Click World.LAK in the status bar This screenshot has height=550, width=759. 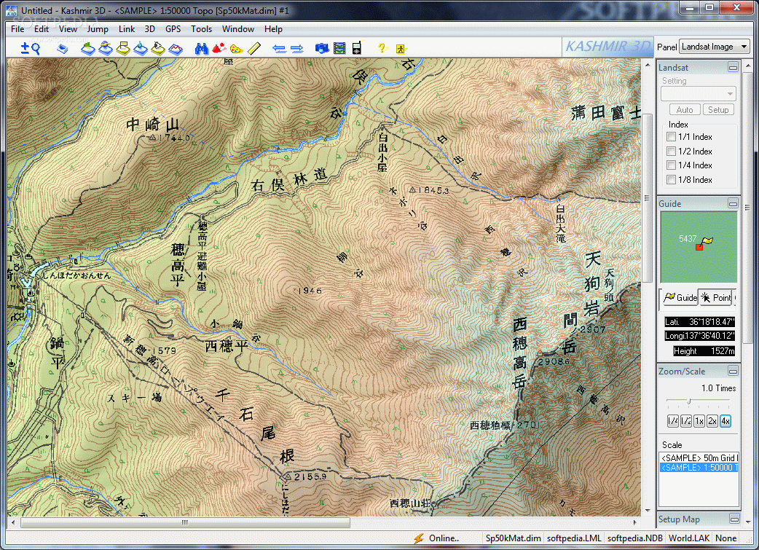pyautogui.click(x=689, y=538)
